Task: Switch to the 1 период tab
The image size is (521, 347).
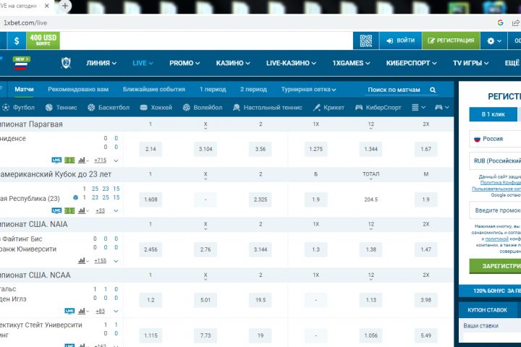Action: 213,90
